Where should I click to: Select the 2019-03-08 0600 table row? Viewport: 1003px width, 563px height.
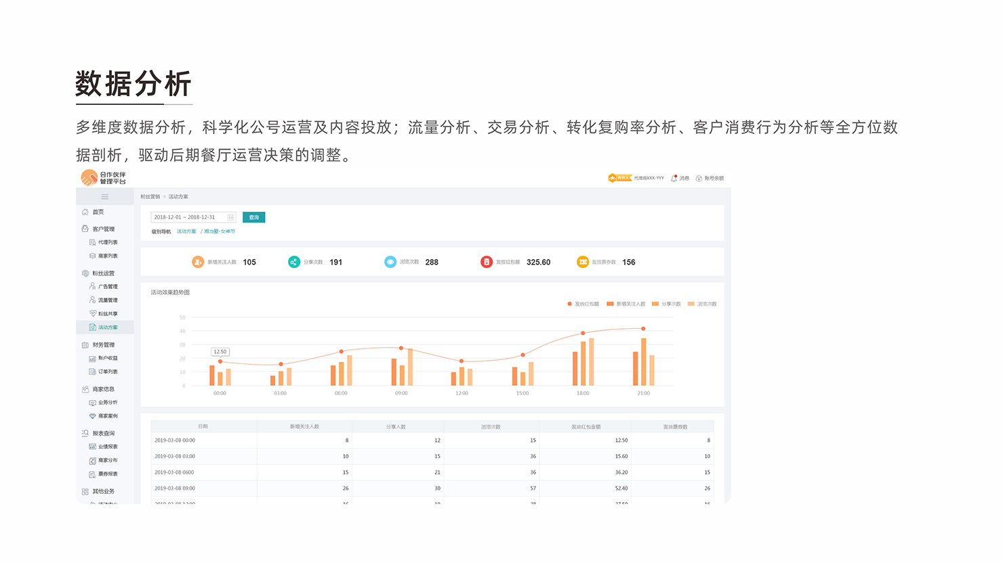(432, 472)
